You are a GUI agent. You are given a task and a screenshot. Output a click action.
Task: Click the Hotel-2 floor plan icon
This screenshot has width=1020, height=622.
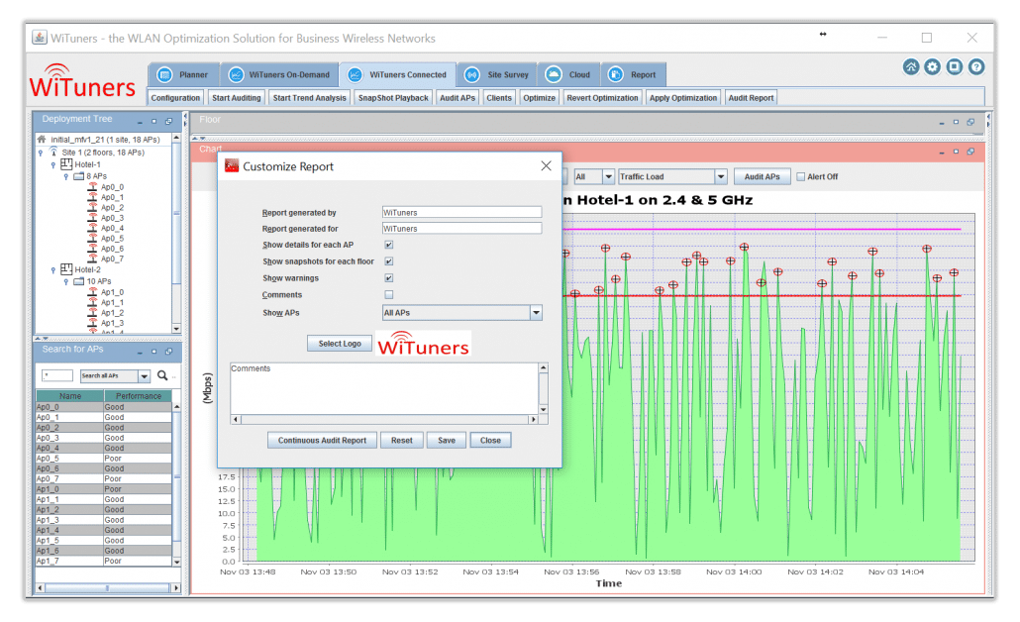(66, 268)
